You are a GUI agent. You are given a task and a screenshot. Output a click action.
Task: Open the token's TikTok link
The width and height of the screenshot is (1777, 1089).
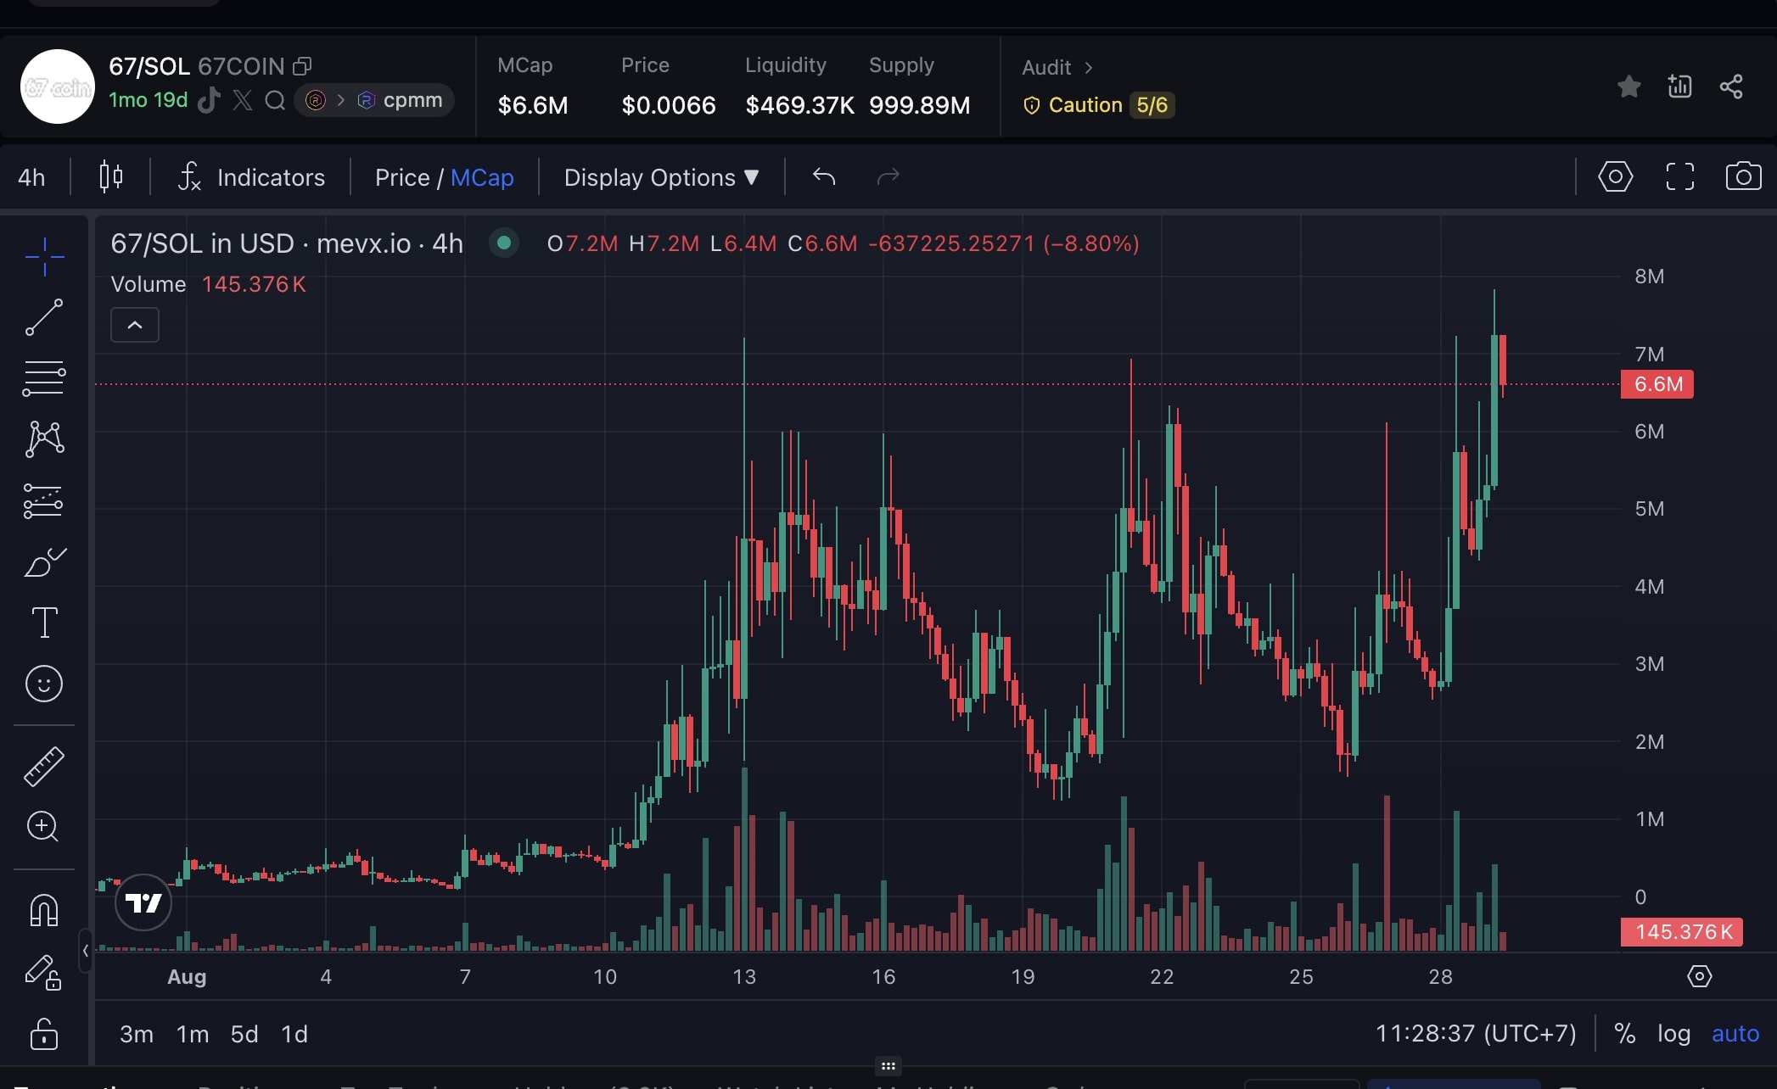pyautogui.click(x=209, y=100)
